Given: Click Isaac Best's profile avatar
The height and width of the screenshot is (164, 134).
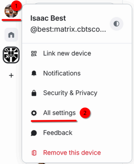Looking at the screenshot, I should point(11,11).
